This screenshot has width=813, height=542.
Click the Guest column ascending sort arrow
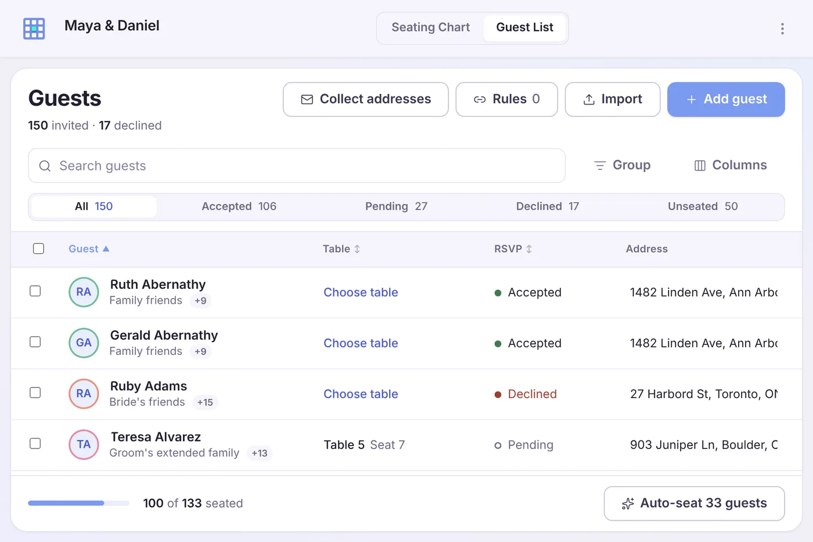[106, 249]
